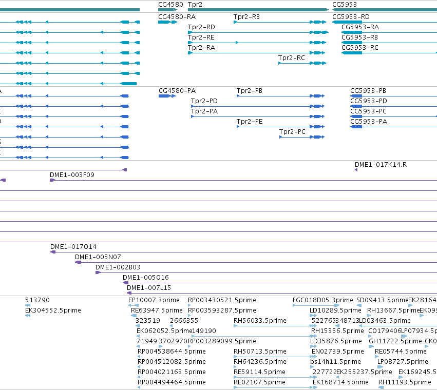Screen dimensions: 437x390
Task: Click EST RH11193.5prime
Action: click(405, 382)
